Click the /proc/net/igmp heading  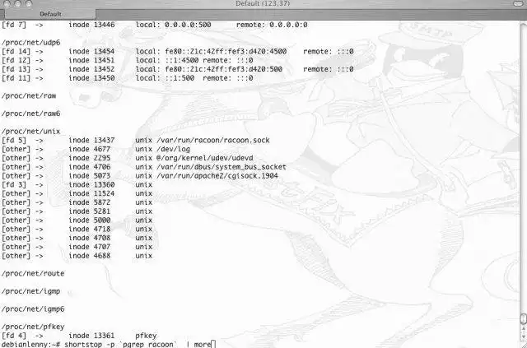pos(30,291)
